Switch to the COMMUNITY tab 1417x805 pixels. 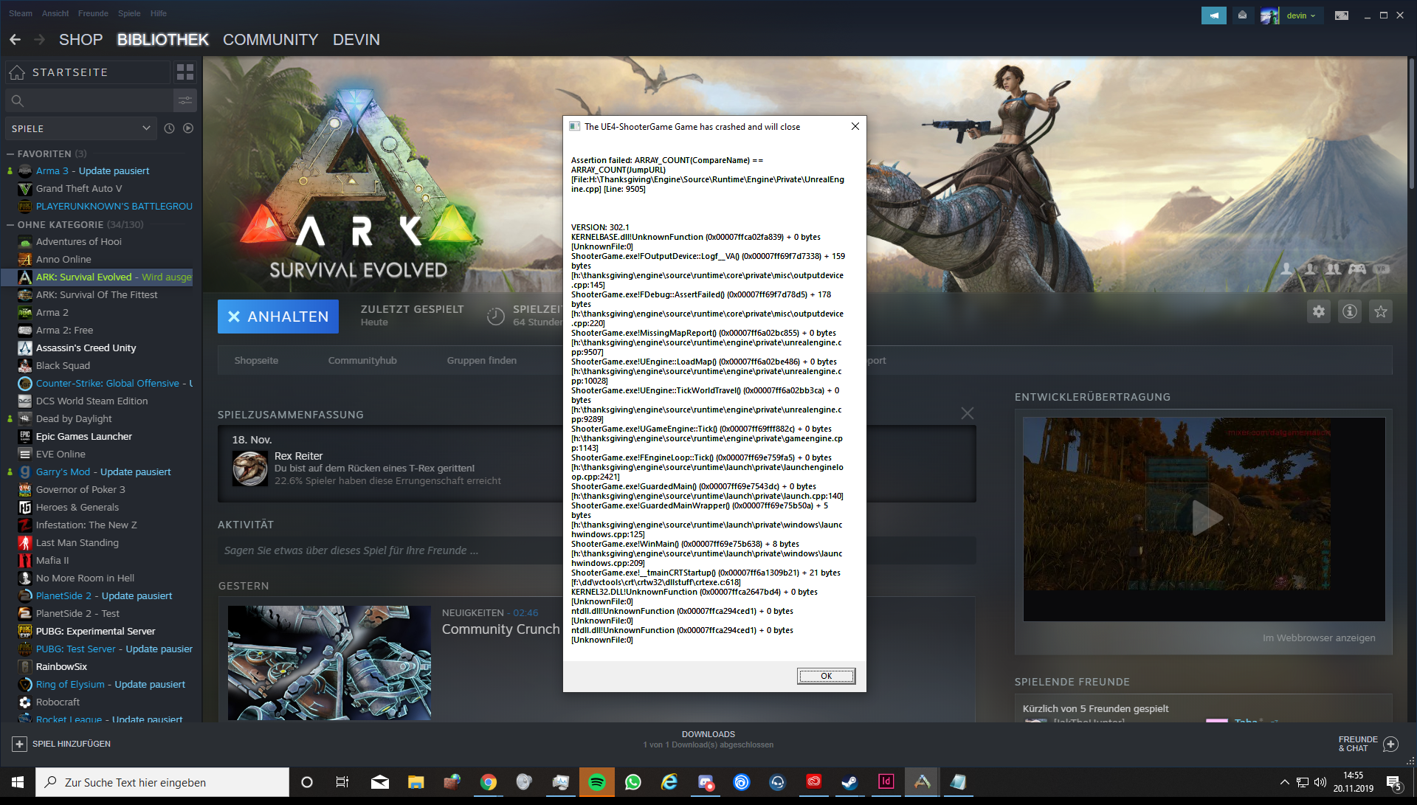(270, 40)
